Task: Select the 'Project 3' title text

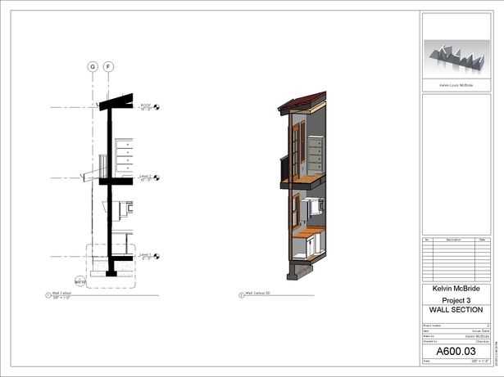Action: point(456,300)
